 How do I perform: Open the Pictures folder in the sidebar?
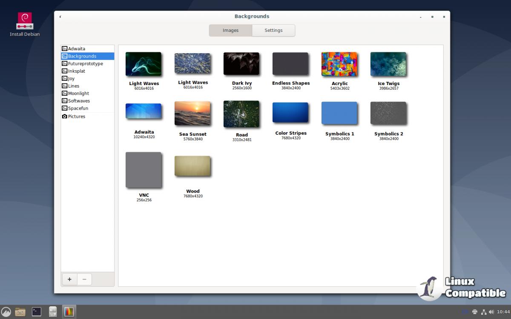point(77,117)
